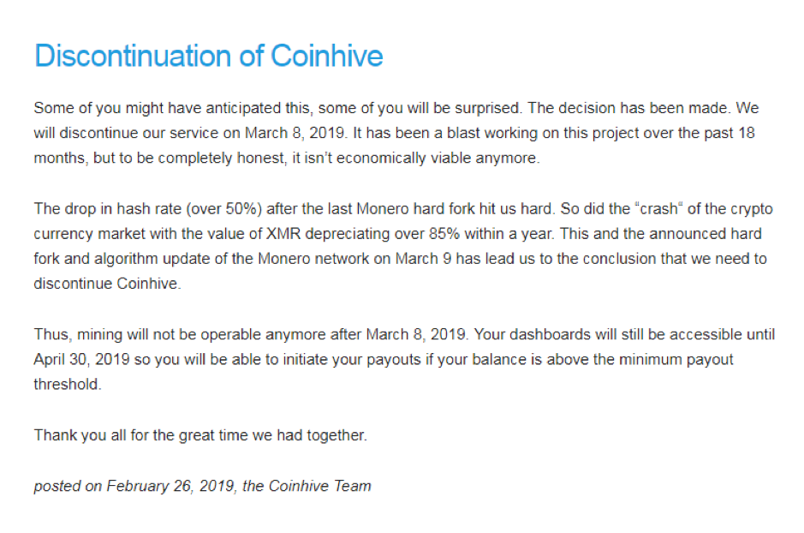The width and height of the screenshot is (804, 533).
Task: Click the word 'threshold.' ending third paragraph
Action: [x=68, y=384]
